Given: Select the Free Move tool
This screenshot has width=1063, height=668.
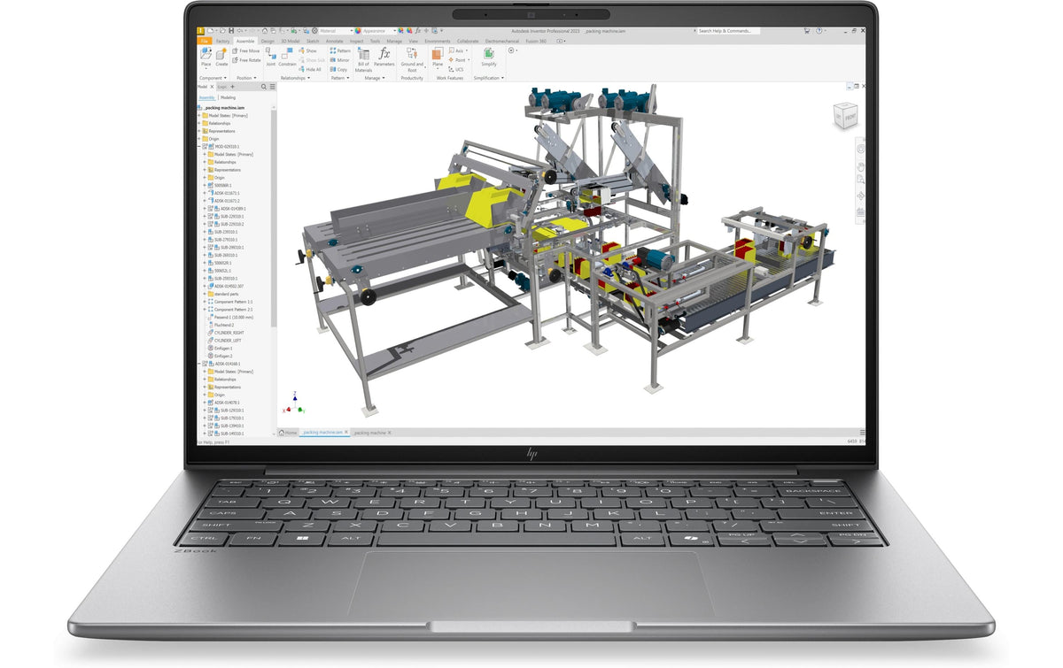Looking at the screenshot, I should [246, 50].
